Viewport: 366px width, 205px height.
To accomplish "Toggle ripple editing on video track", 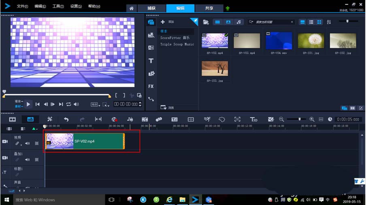I will (18, 144).
